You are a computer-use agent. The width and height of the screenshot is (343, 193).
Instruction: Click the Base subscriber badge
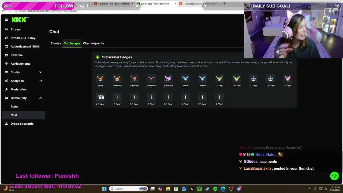(x=100, y=79)
